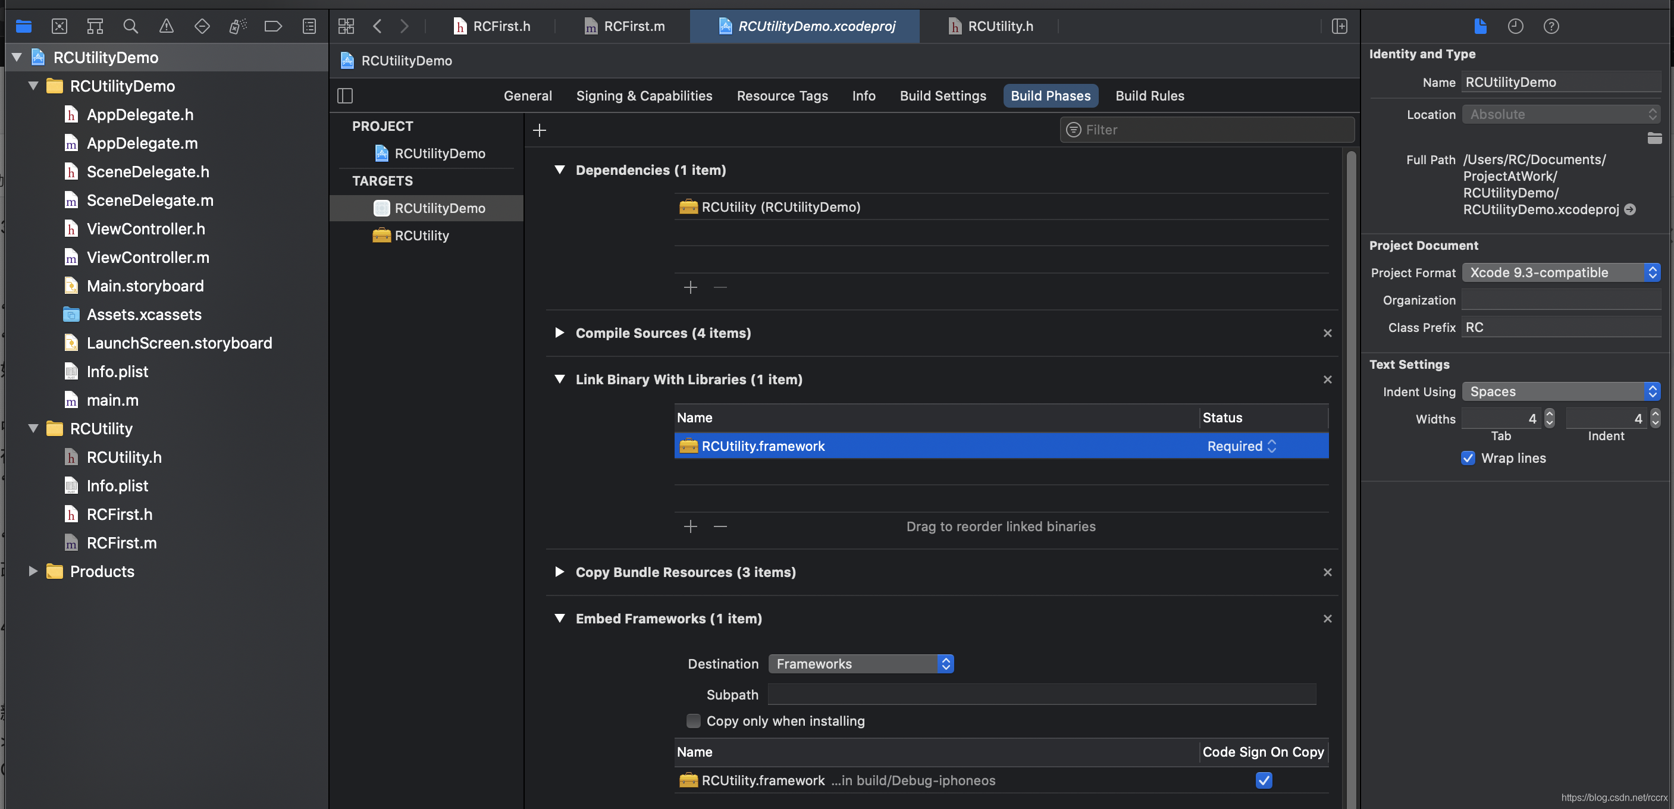Choose folder for project location

coord(1654,138)
